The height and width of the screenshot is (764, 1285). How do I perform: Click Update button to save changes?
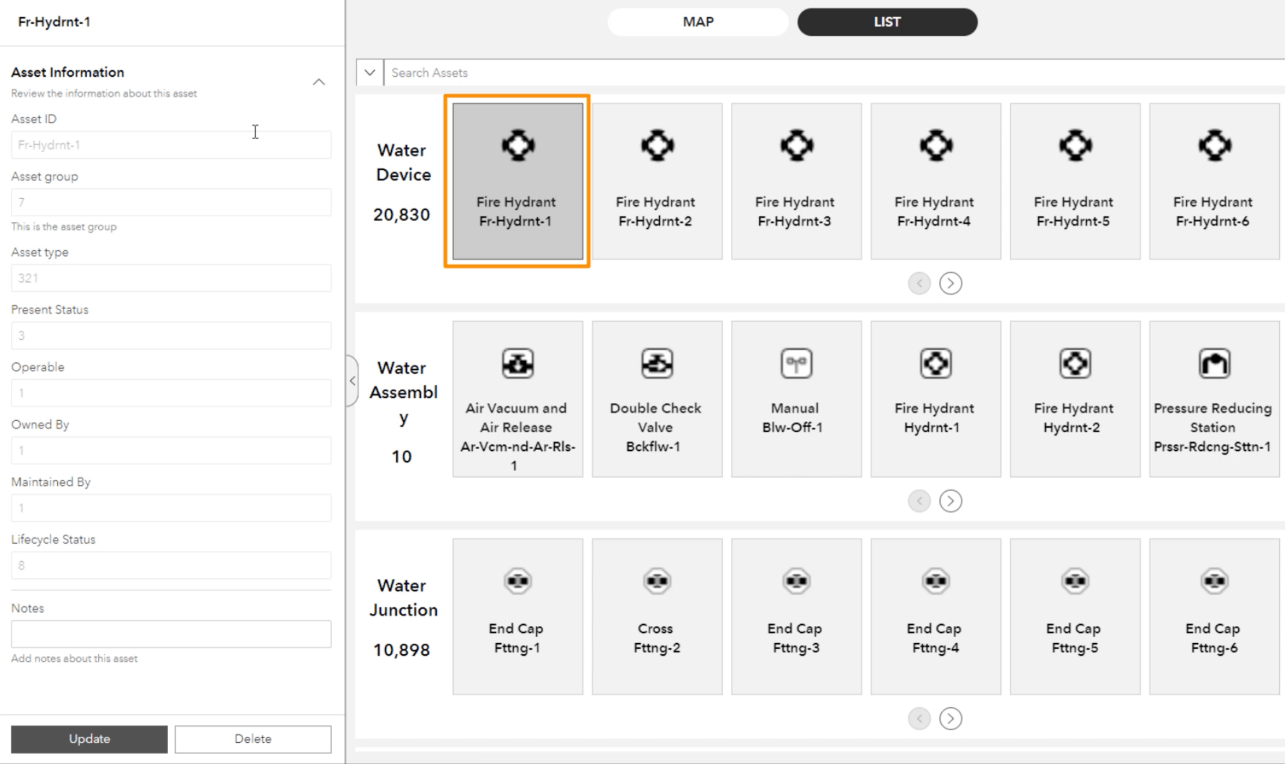click(89, 739)
